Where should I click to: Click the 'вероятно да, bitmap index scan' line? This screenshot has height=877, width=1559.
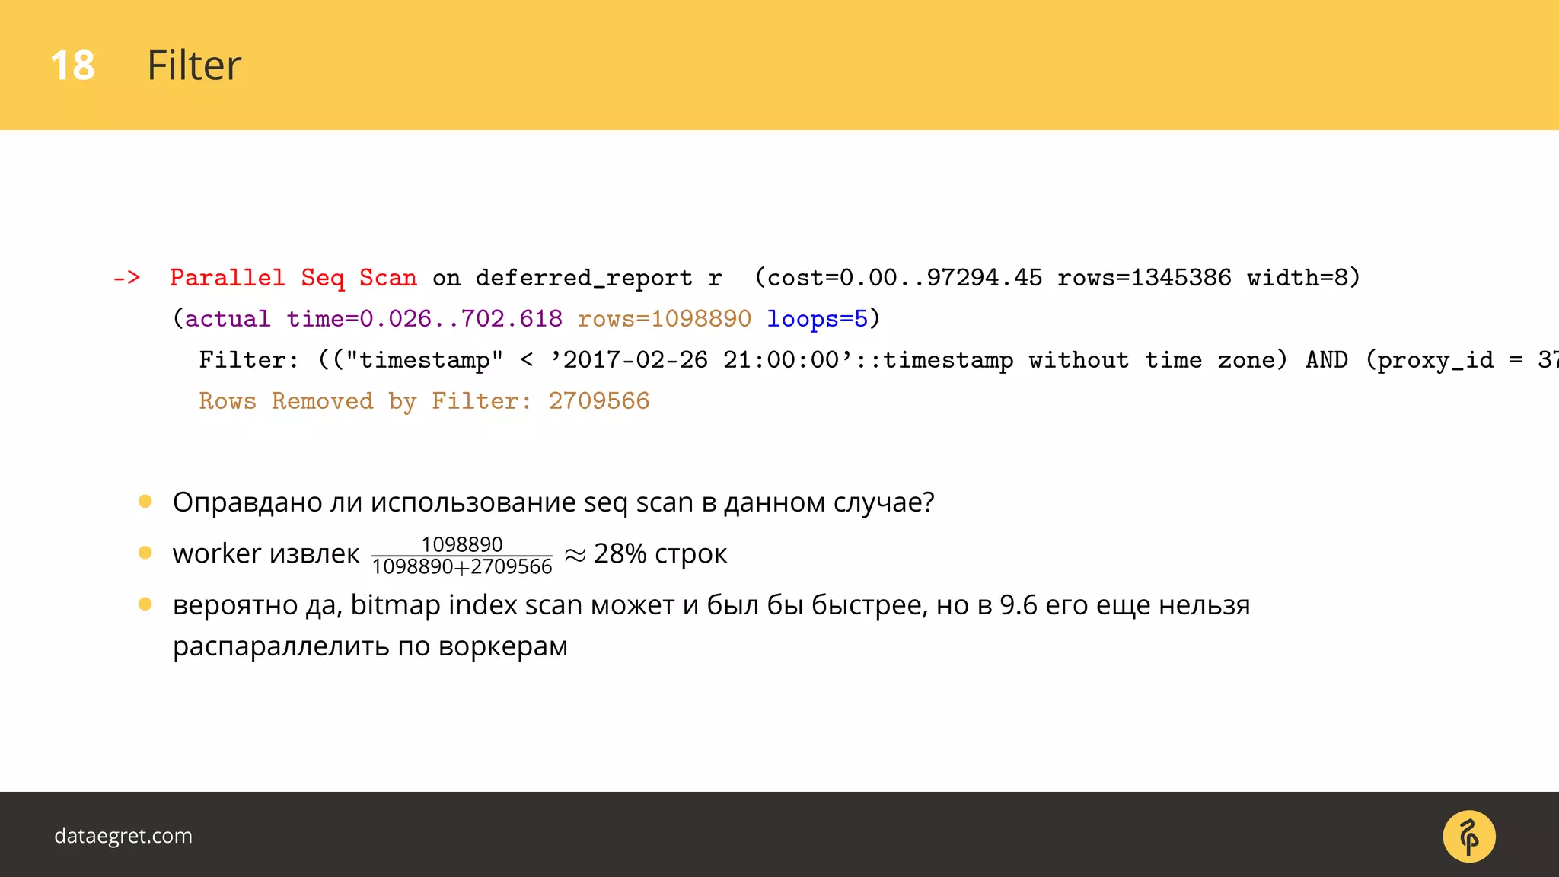[712, 606]
